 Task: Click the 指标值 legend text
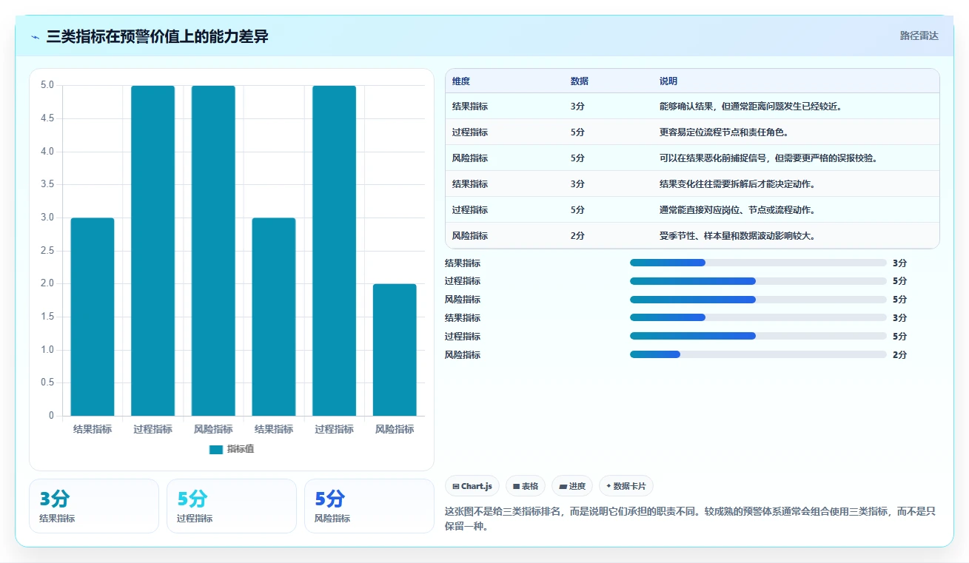[x=241, y=449]
